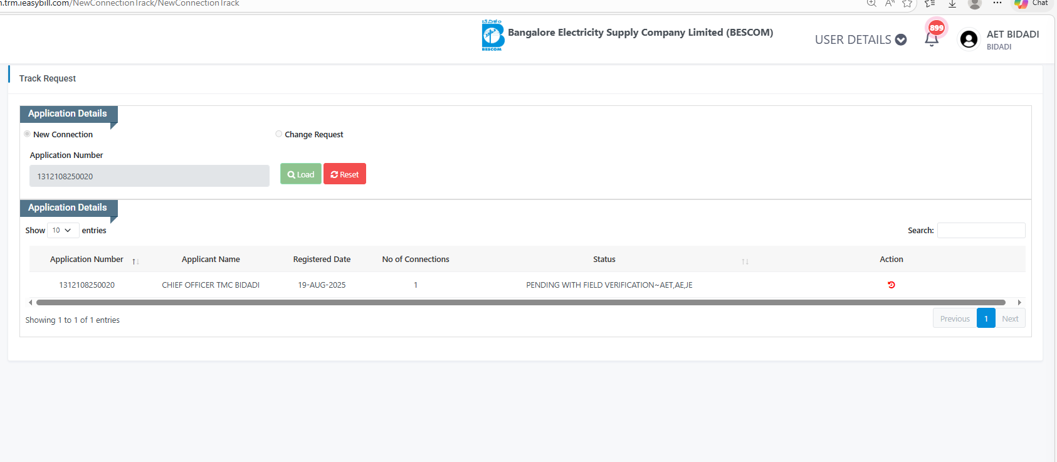The width and height of the screenshot is (1057, 462).
Task: Go to the Previous page of results
Action: click(x=955, y=318)
